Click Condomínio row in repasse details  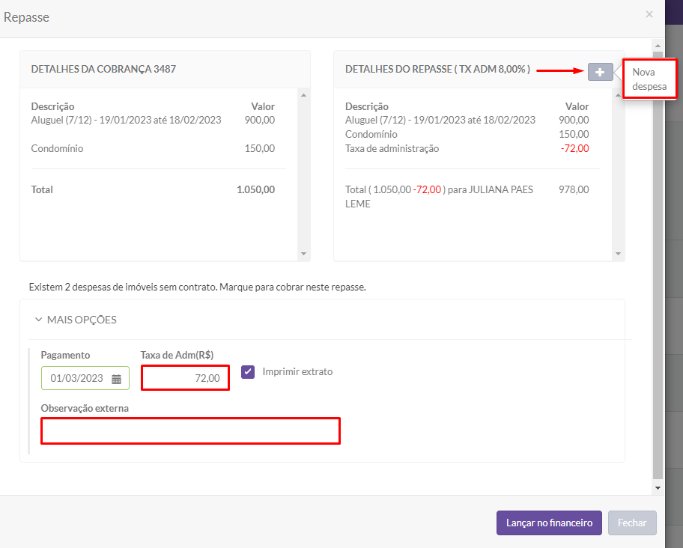point(467,134)
